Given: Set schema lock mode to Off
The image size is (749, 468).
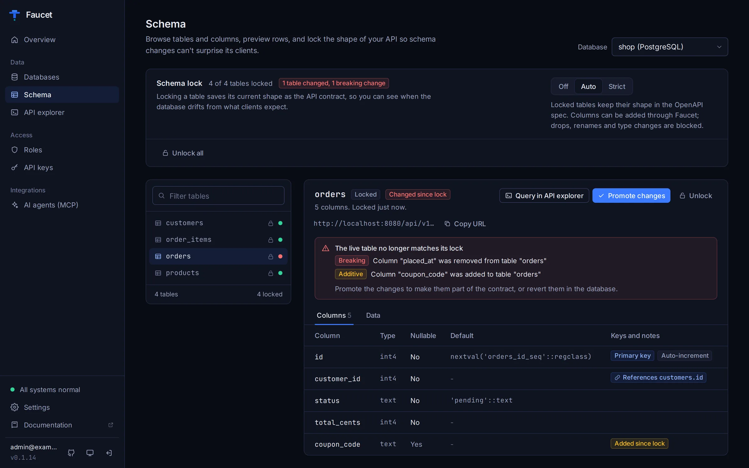Looking at the screenshot, I should (x=563, y=86).
